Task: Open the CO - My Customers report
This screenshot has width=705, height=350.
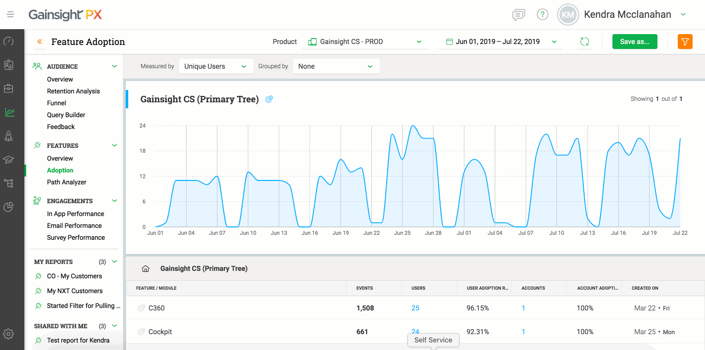Action: click(74, 276)
